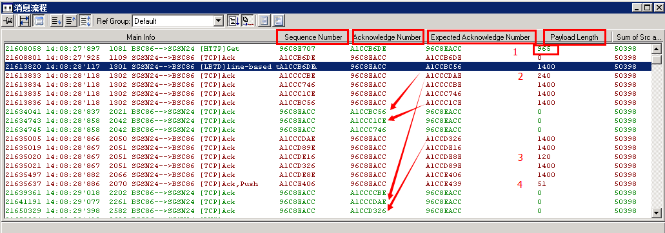665x233 pixels.
Task: Toggle the bidirectional arrows toolbar button
Action: pos(24,21)
